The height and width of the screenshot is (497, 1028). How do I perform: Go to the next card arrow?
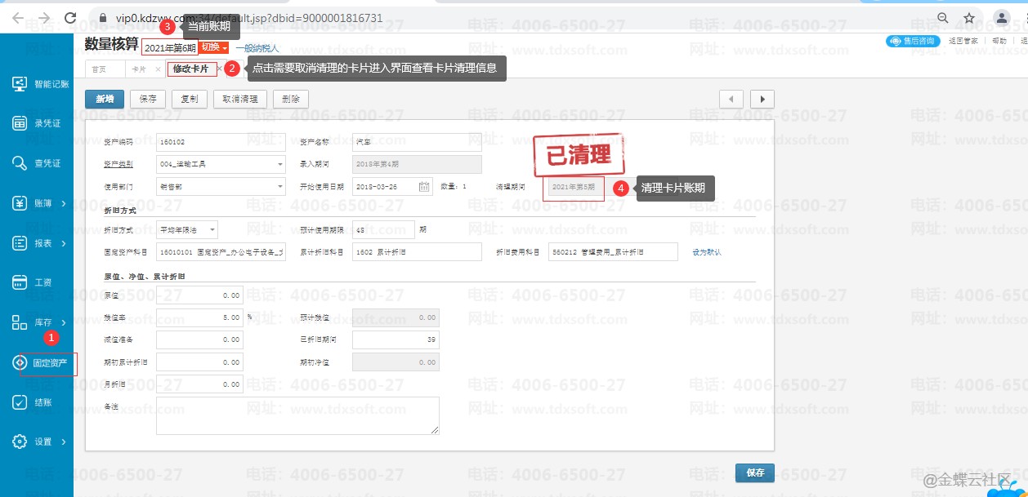point(762,99)
